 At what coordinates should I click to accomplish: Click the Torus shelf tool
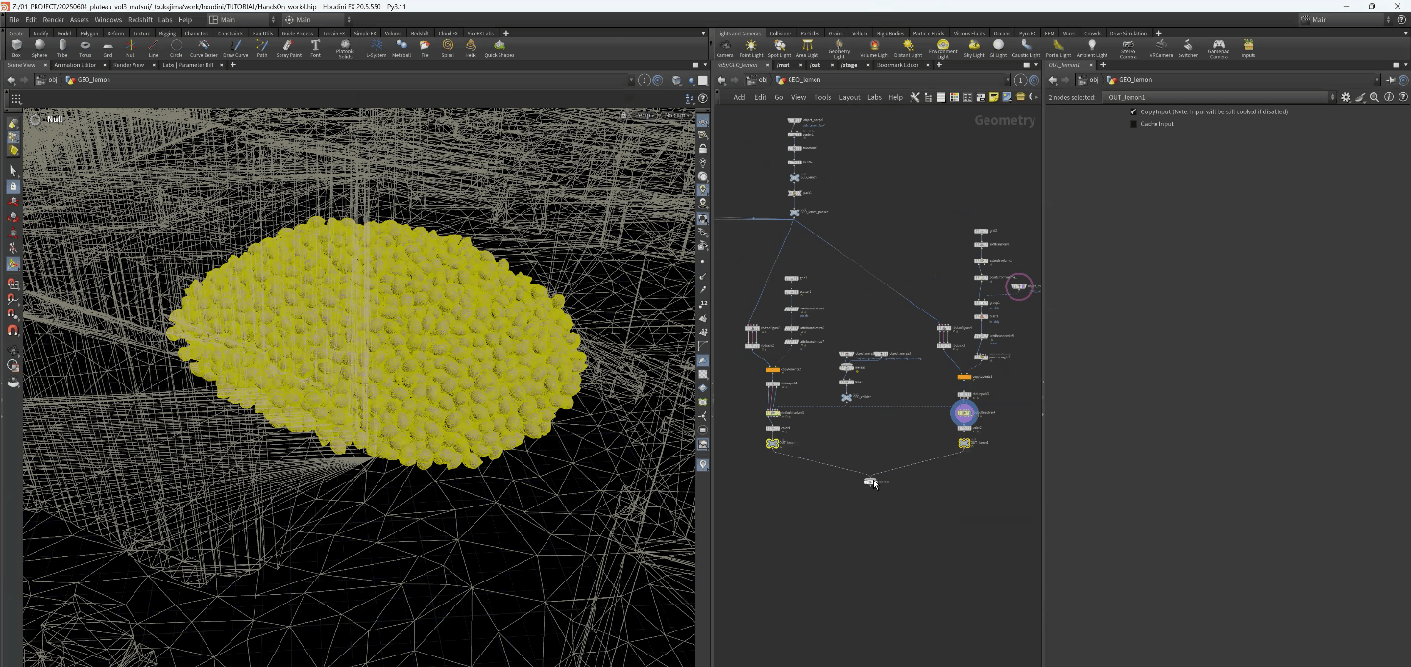click(85, 45)
